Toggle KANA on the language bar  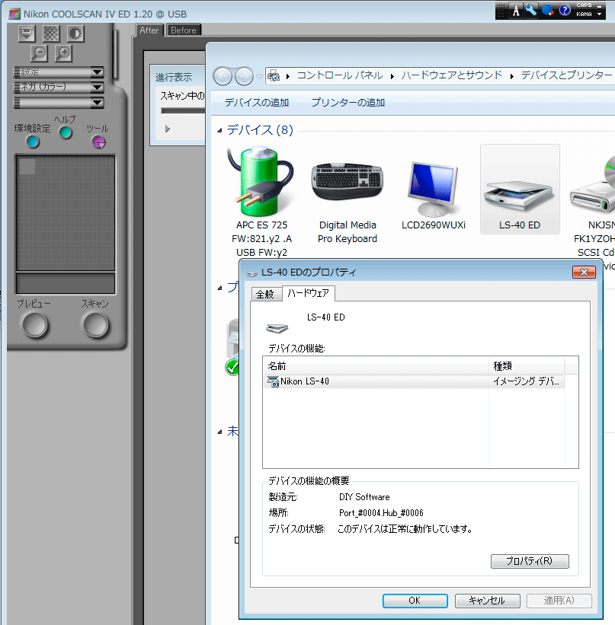click(x=584, y=14)
